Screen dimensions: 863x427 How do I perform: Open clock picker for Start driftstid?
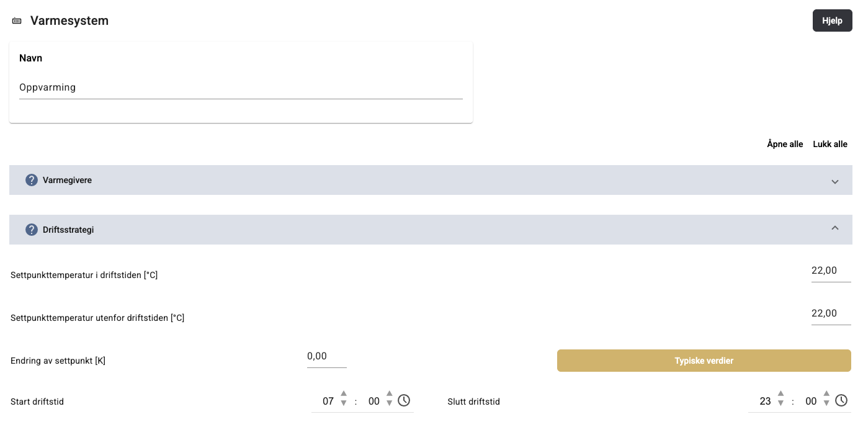tap(404, 400)
